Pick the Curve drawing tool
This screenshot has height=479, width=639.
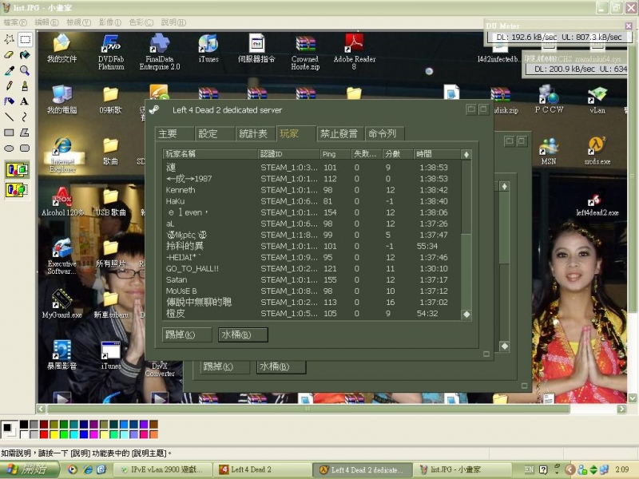coord(25,117)
